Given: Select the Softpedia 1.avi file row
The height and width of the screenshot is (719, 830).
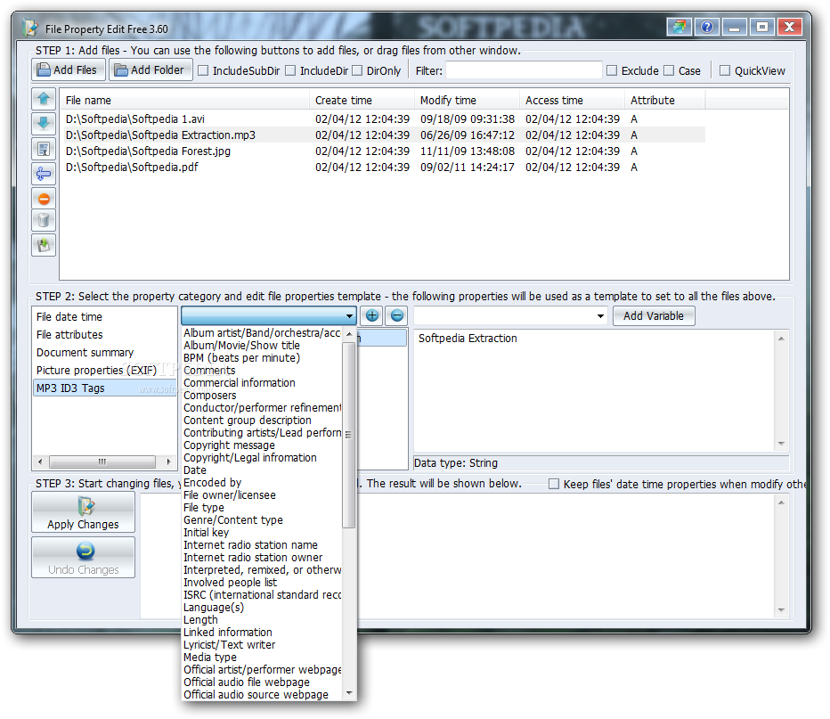Looking at the screenshot, I should 384,119.
